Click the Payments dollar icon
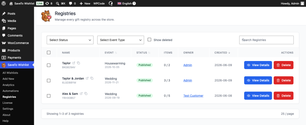This screenshot has height=125, width=306. (x=4, y=58)
